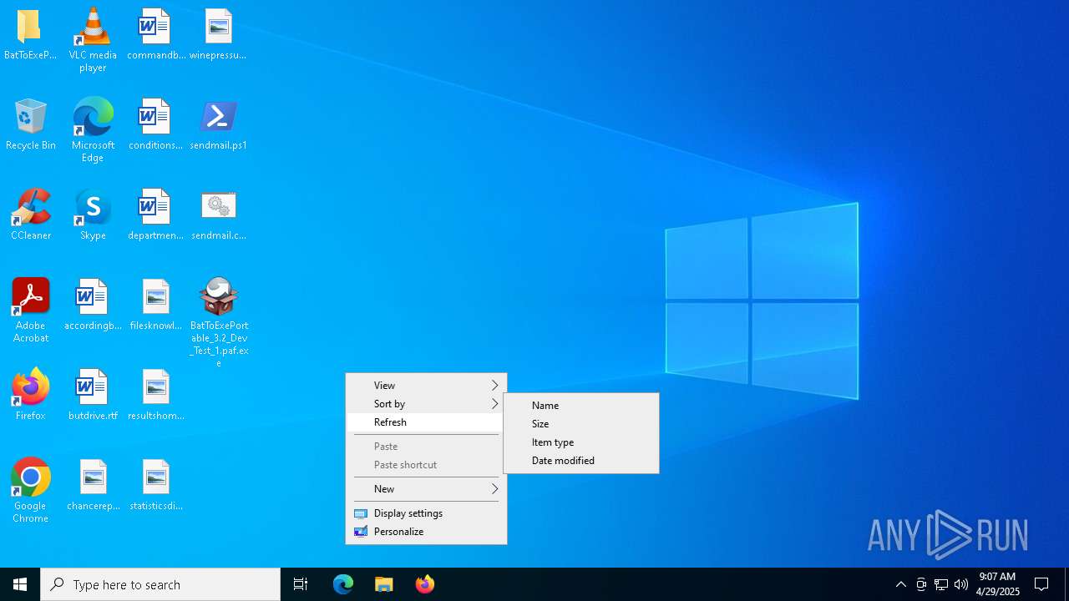
Task: Select the VLC media player shortcut
Action: (93, 28)
